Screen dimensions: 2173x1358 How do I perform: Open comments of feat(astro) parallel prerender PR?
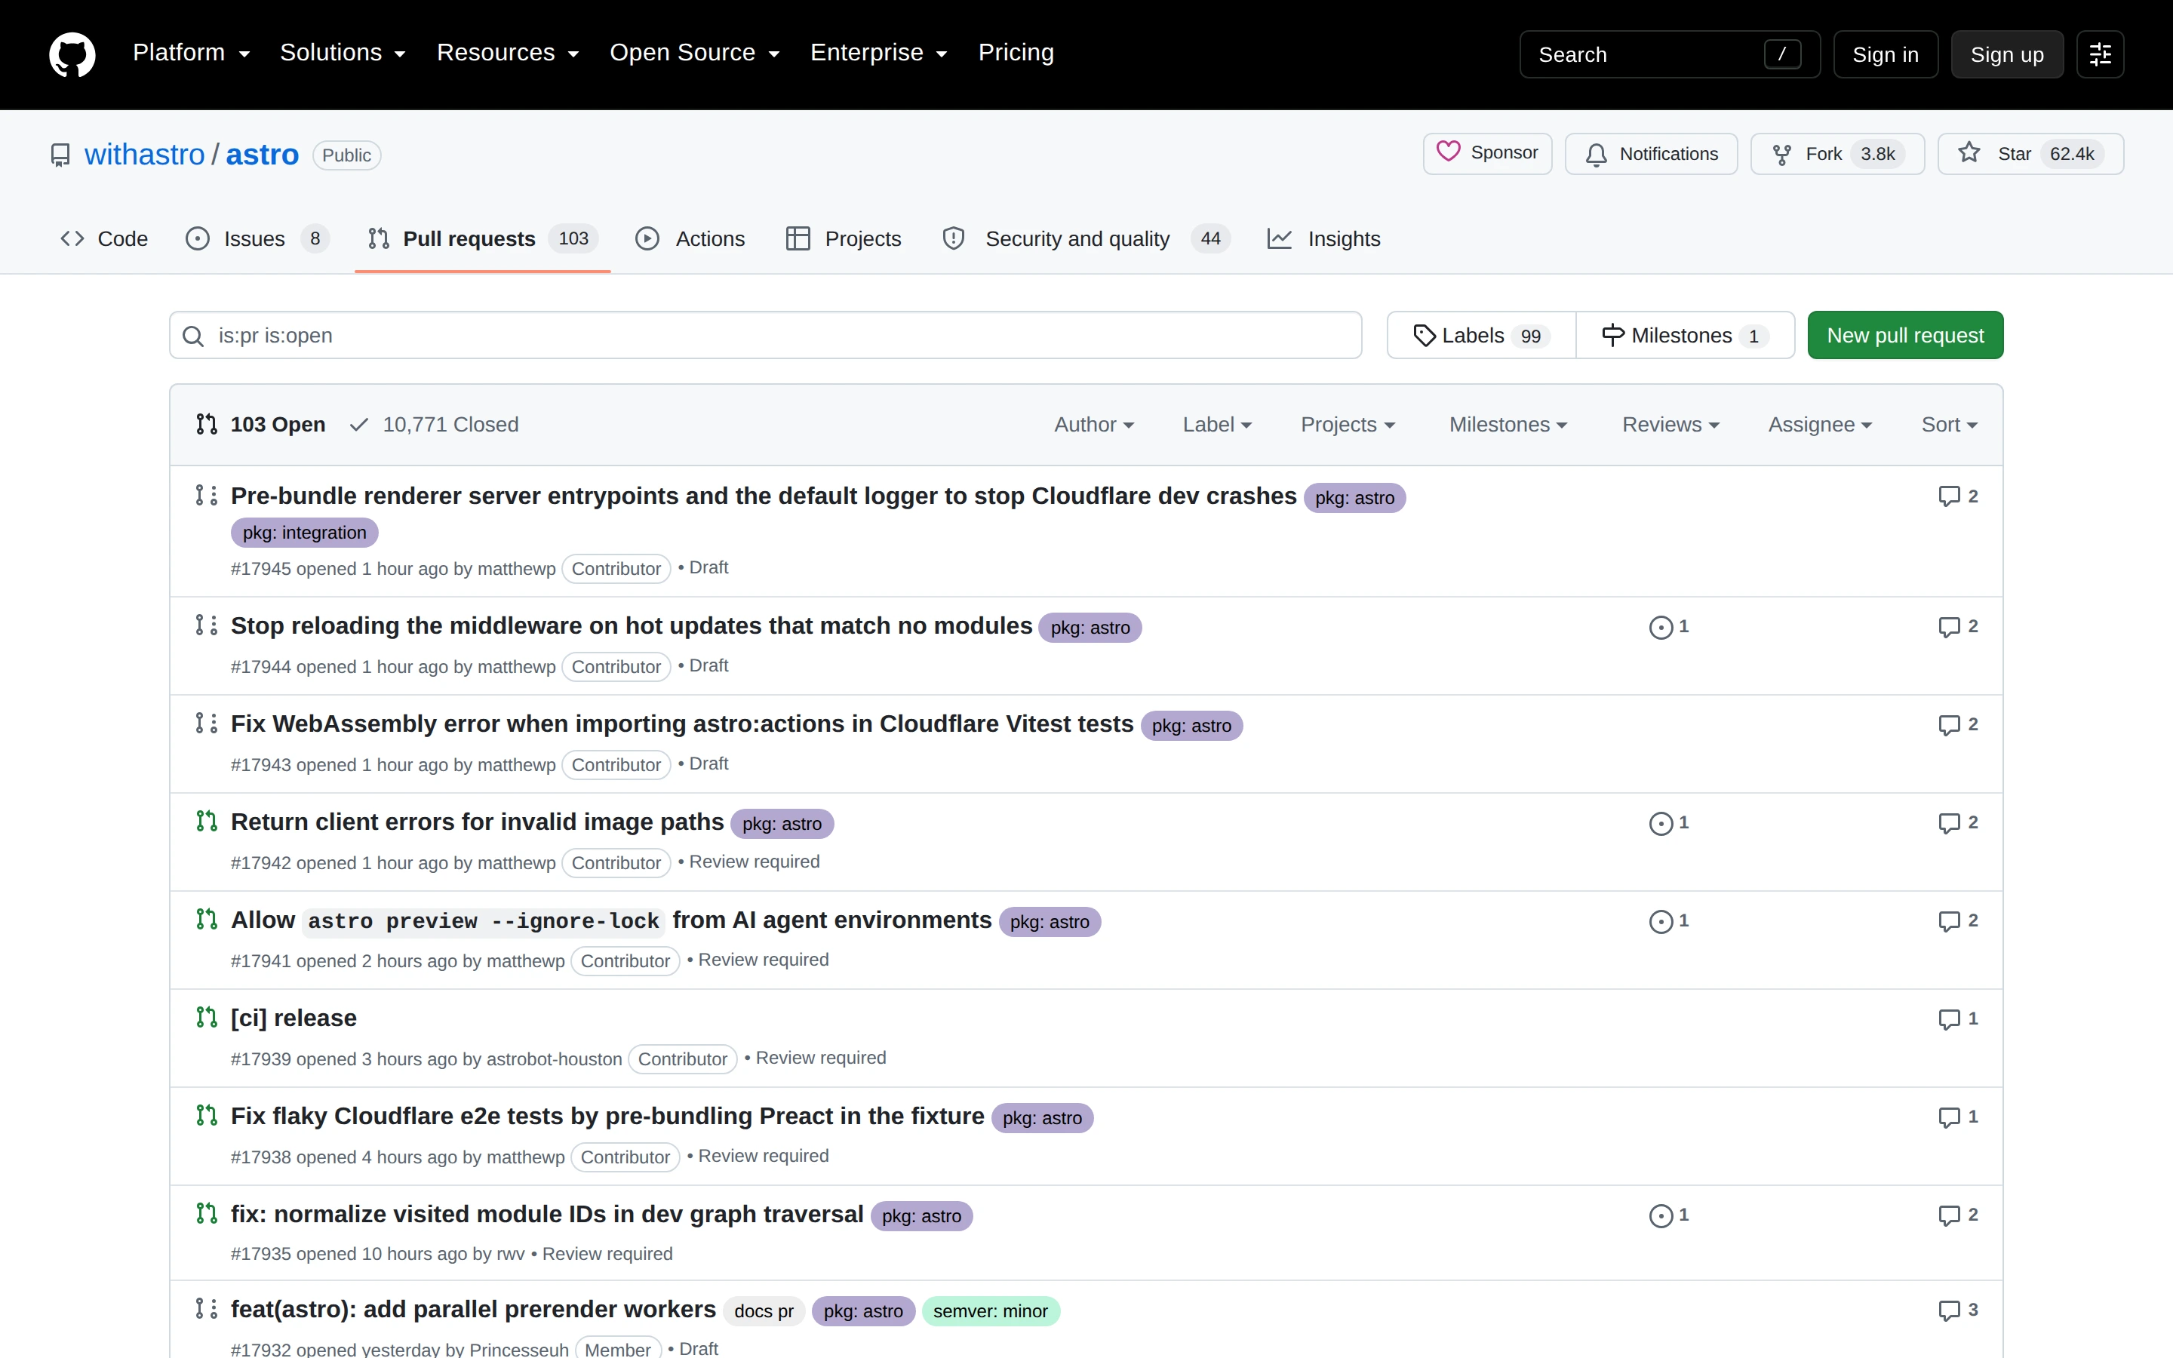[x=1957, y=1310]
